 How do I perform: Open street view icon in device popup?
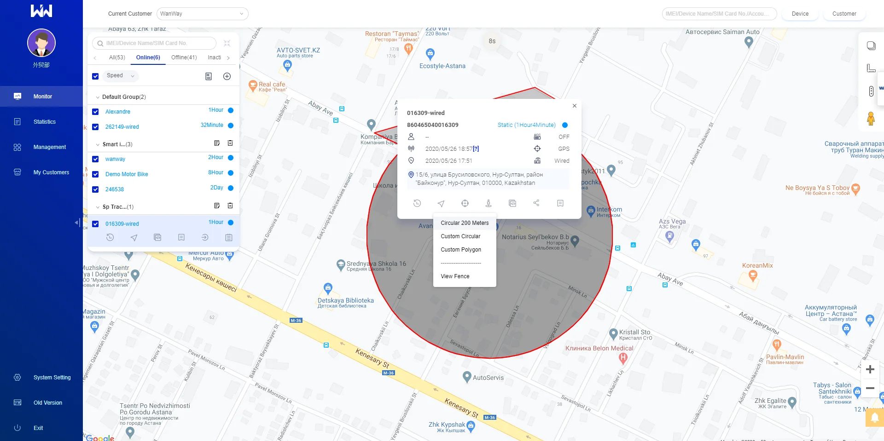click(x=489, y=203)
